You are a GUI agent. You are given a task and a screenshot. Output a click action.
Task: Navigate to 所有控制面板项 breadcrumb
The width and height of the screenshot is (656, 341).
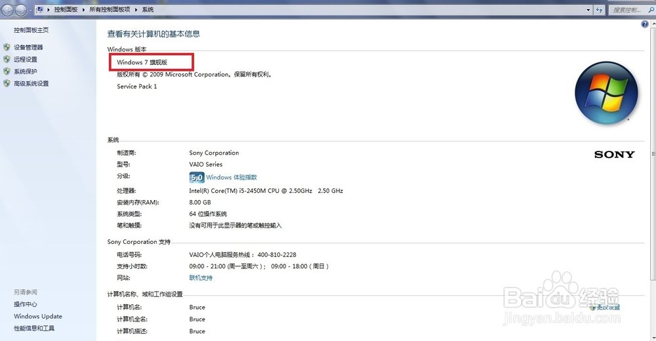(x=110, y=10)
